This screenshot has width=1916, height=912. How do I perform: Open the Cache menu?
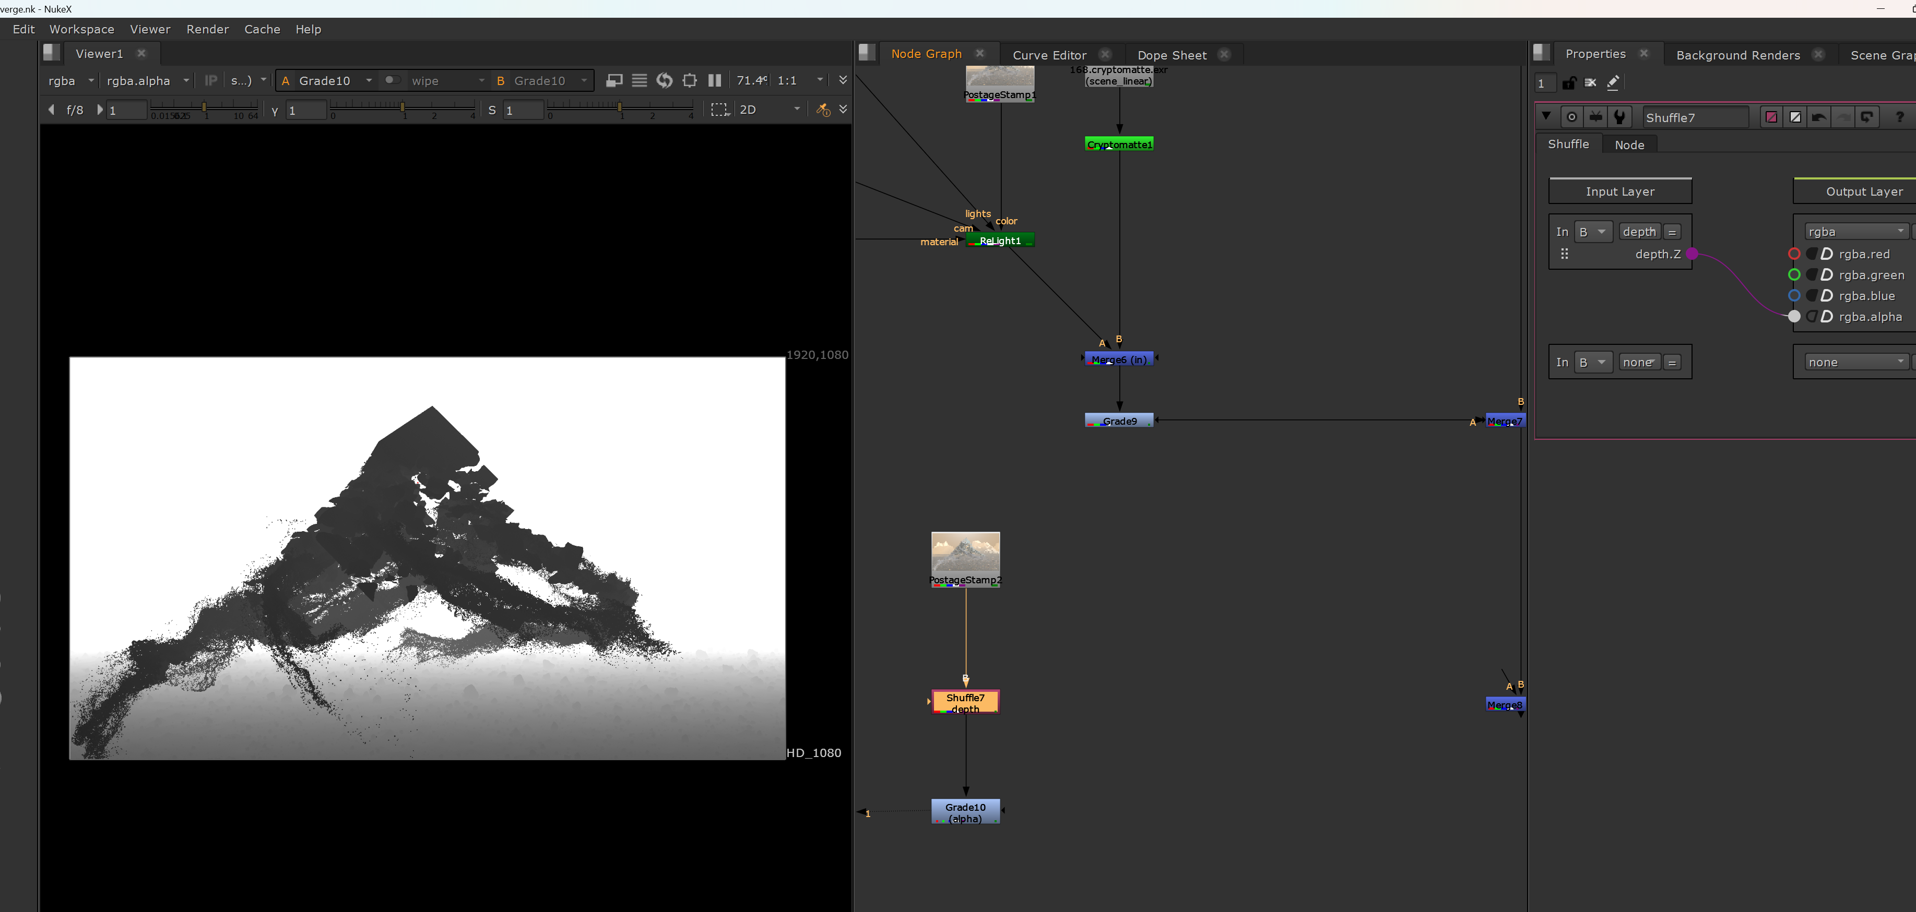pos(262,29)
